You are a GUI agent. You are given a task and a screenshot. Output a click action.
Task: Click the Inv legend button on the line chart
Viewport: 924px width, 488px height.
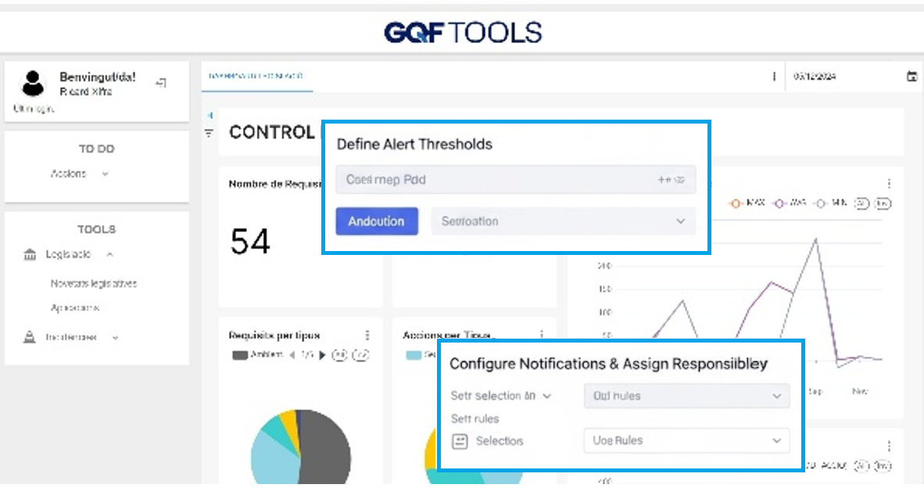click(x=882, y=203)
